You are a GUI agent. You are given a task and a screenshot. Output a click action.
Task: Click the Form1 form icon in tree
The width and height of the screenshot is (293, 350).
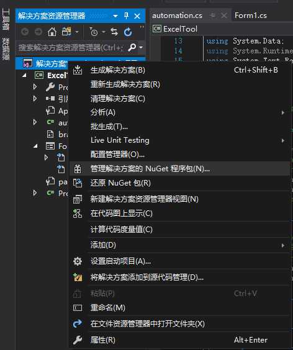point(50,146)
